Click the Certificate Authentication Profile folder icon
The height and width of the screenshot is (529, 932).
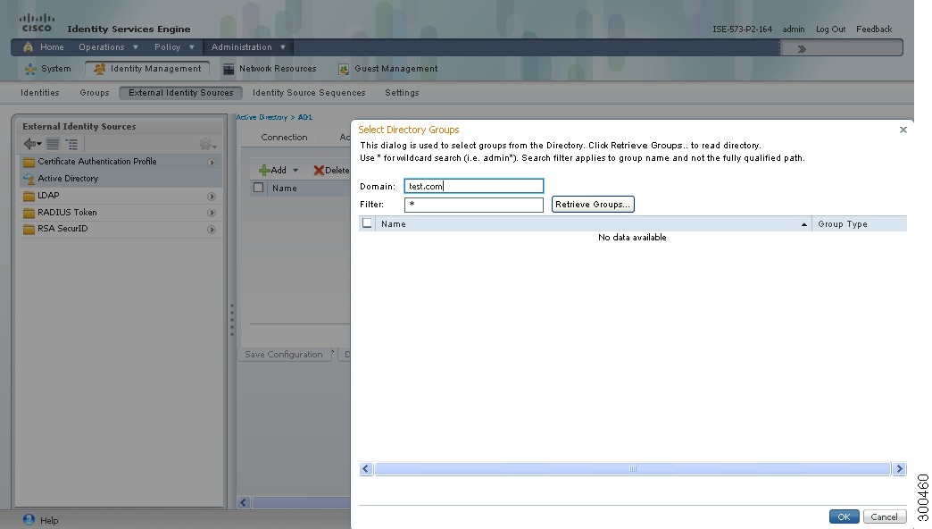point(29,162)
